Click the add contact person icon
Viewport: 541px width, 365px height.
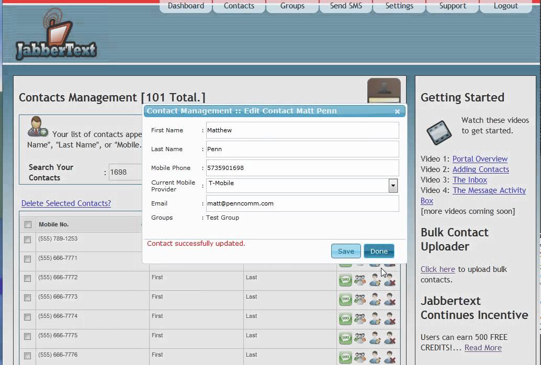[38, 127]
